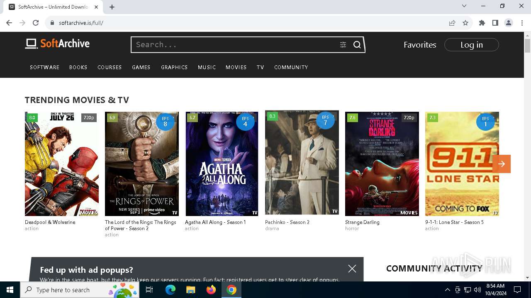Open Chrome extensions puzzle icon
The image size is (531, 298).
482,23
